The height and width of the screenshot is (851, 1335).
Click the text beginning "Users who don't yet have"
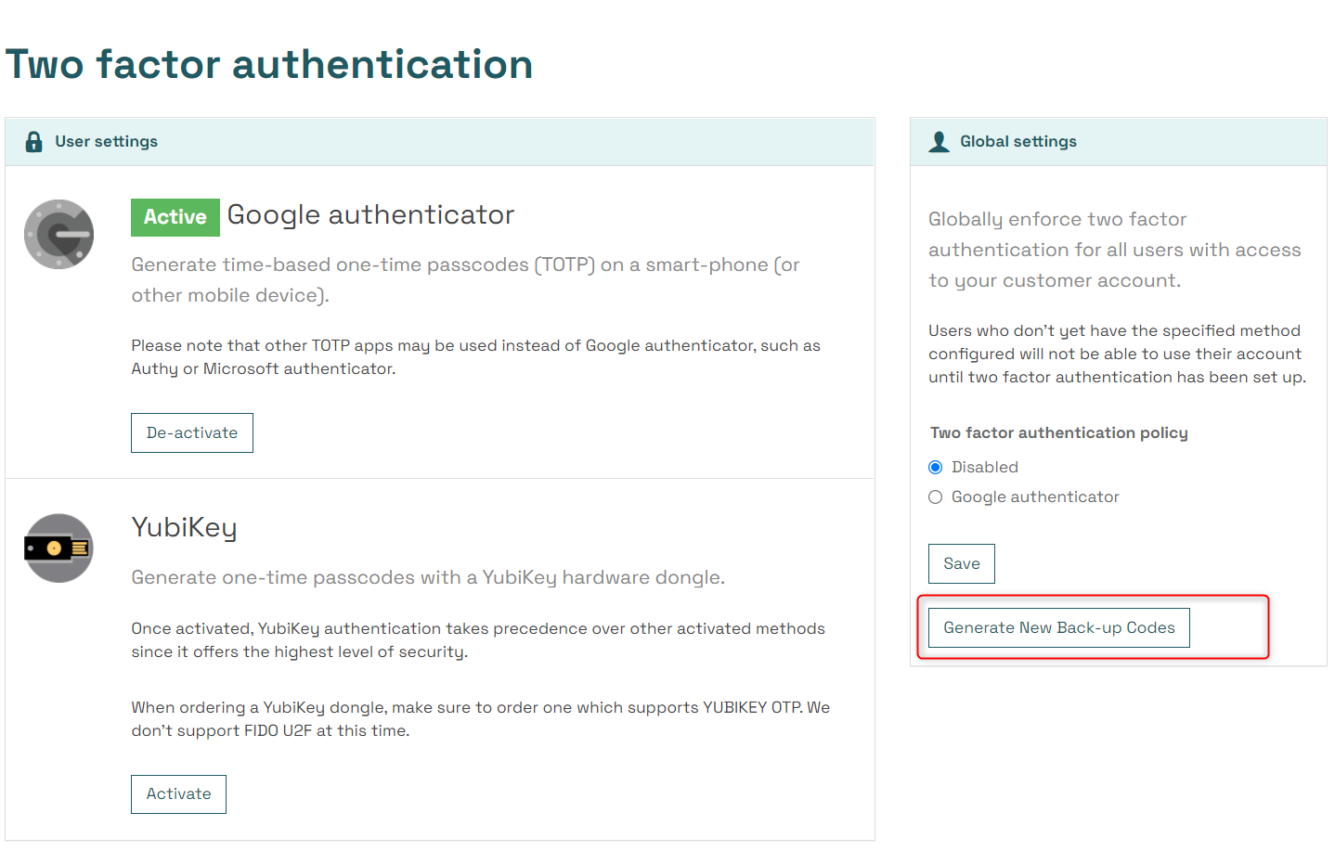(x=1118, y=355)
